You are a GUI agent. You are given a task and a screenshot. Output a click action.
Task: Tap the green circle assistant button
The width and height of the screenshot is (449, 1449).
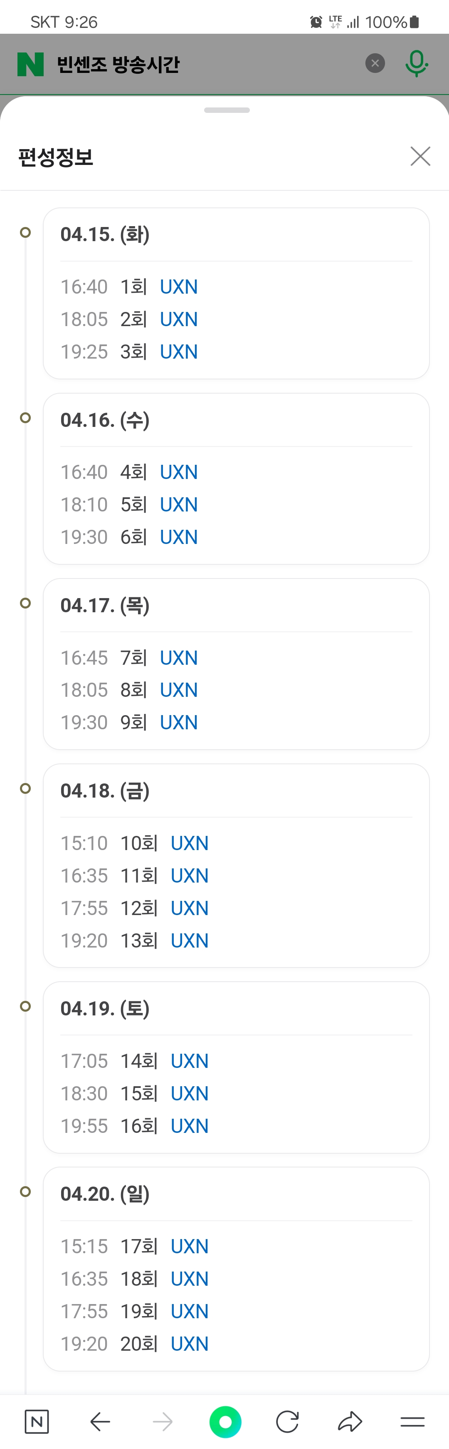pyautogui.click(x=225, y=1422)
